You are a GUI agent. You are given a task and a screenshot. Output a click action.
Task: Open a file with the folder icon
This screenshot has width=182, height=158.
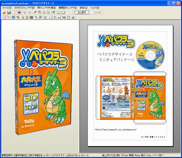pyautogui.click(x=4, y=13)
